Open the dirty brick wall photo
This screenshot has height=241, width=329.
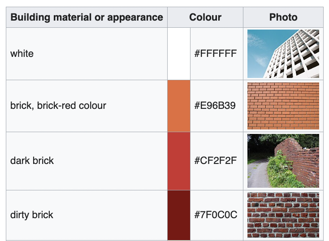coord(283,215)
